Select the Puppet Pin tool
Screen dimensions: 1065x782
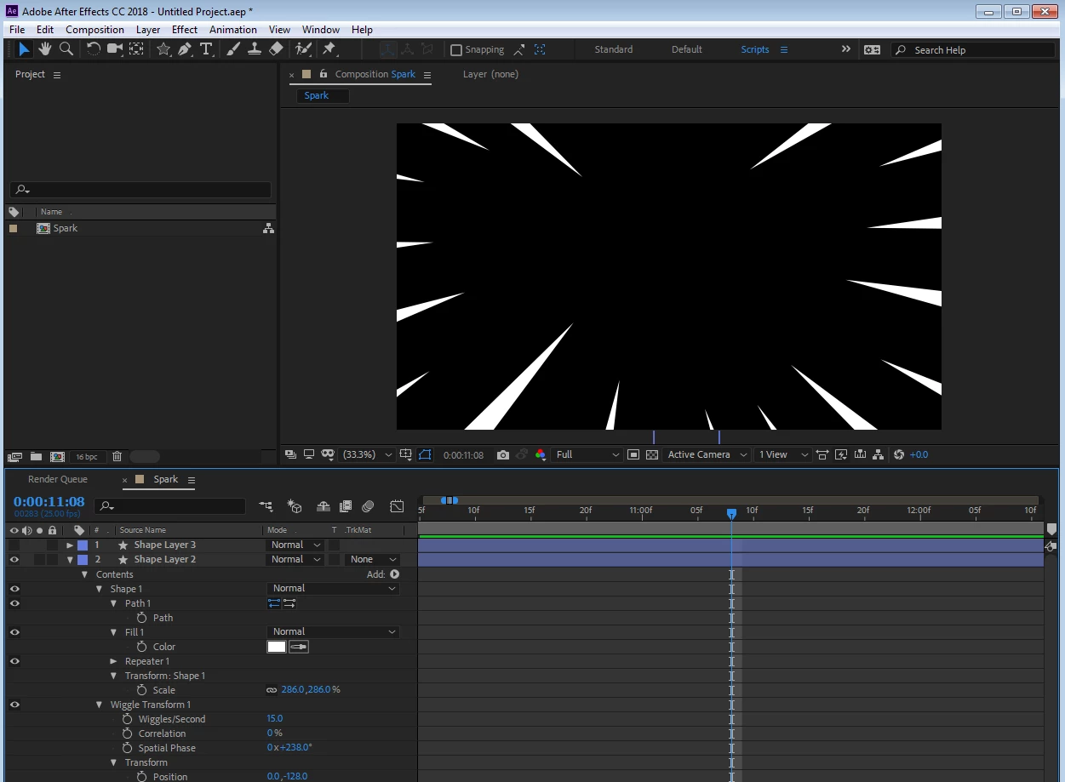[x=329, y=49]
